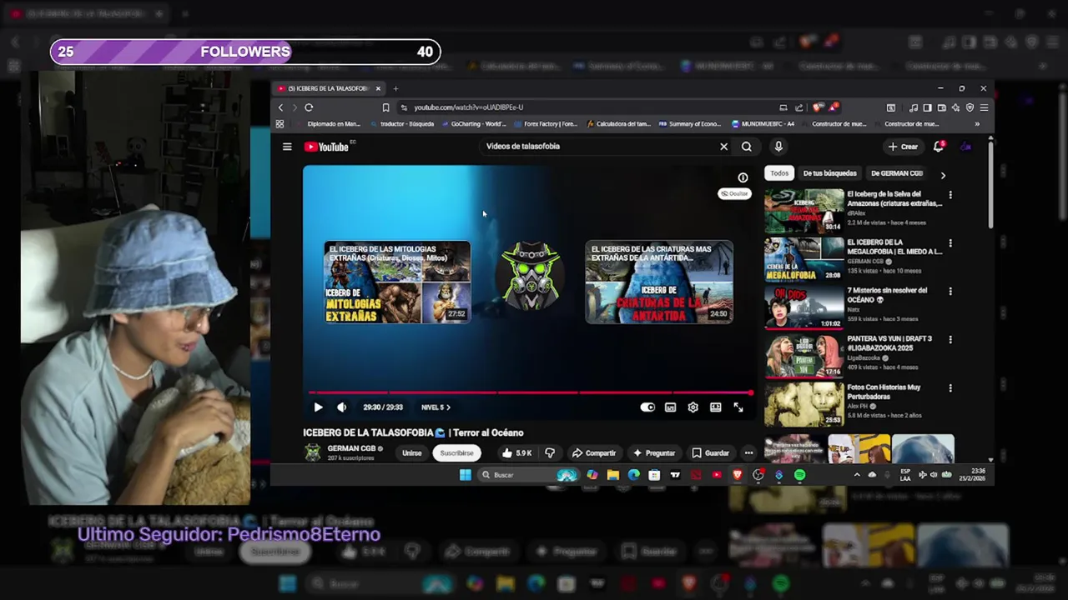The image size is (1068, 600).
Task: Click the Suscribirse button
Action: tap(456, 453)
